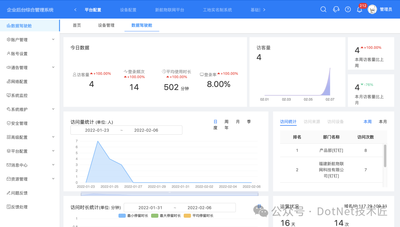The image size is (400, 227).
Task: Expand the 消息中心 sidebar menu
Action: (30, 165)
